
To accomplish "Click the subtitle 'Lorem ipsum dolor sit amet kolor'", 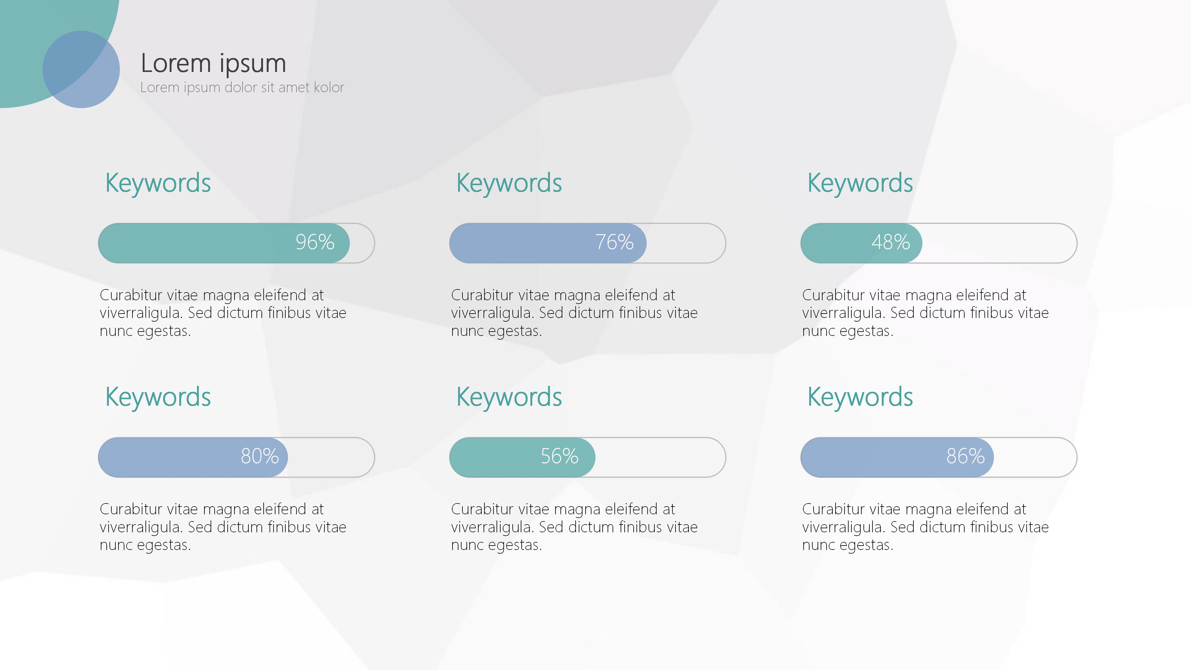I will click(242, 87).
